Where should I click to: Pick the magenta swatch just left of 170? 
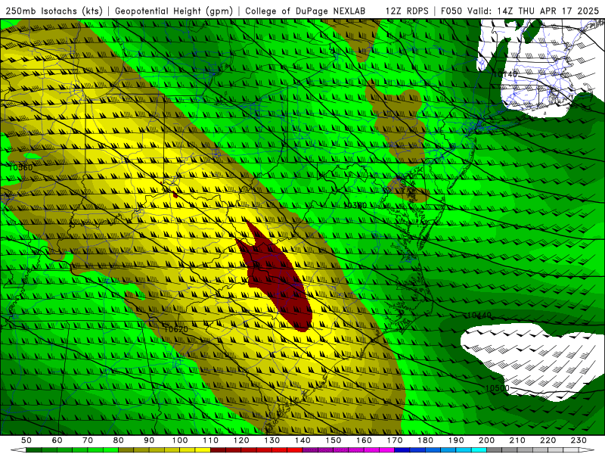[x=386, y=450]
